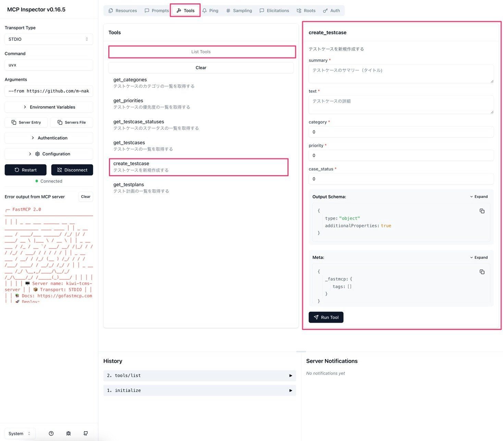Image resolution: width=503 pixels, height=441 pixels.
Task: Focus the priority number field
Action: tap(401, 155)
